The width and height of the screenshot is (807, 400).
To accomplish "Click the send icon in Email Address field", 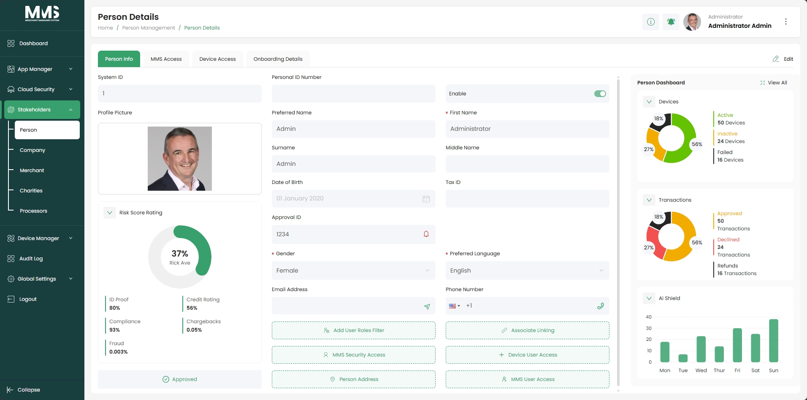I will pyautogui.click(x=427, y=306).
